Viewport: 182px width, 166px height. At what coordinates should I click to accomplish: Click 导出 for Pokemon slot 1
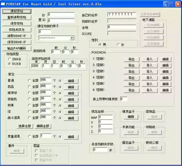tap(132, 59)
